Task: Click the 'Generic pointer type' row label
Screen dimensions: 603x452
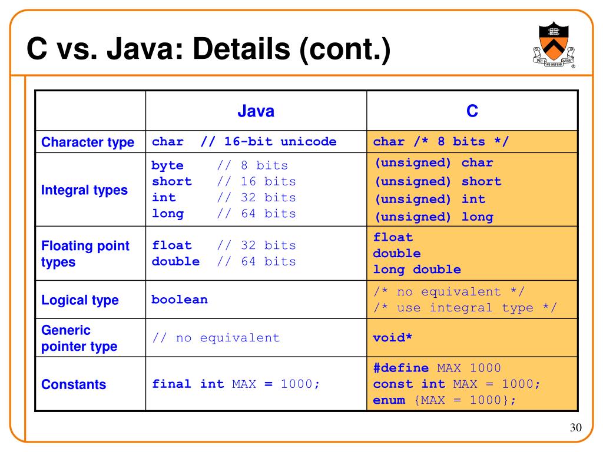Action: coord(79,338)
